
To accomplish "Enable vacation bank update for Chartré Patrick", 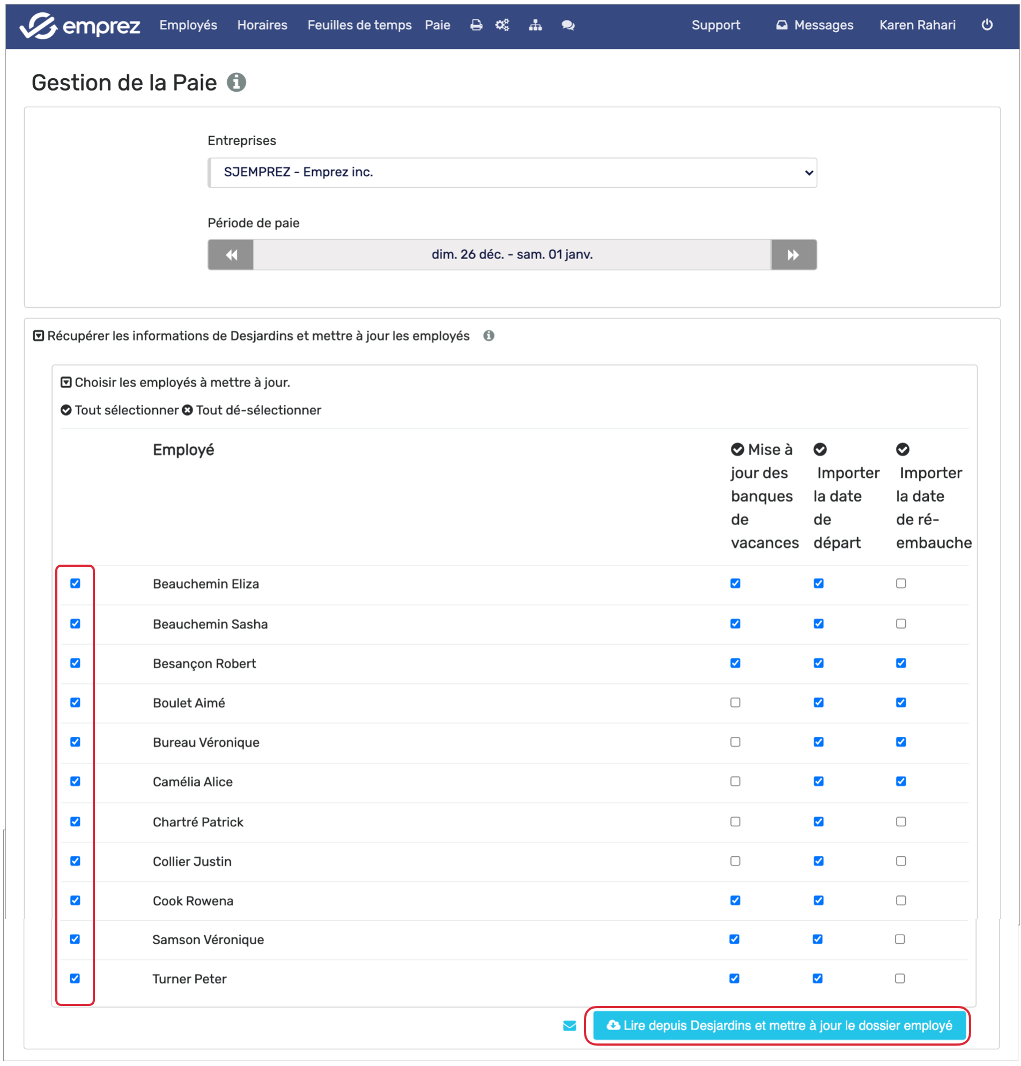I will 735,822.
